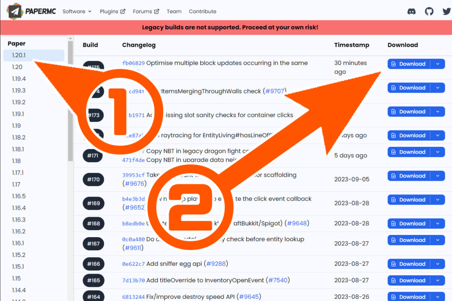Select version 1.16.5 in sidebar
This screenshot has width=452, height=301.
[19, 196]
